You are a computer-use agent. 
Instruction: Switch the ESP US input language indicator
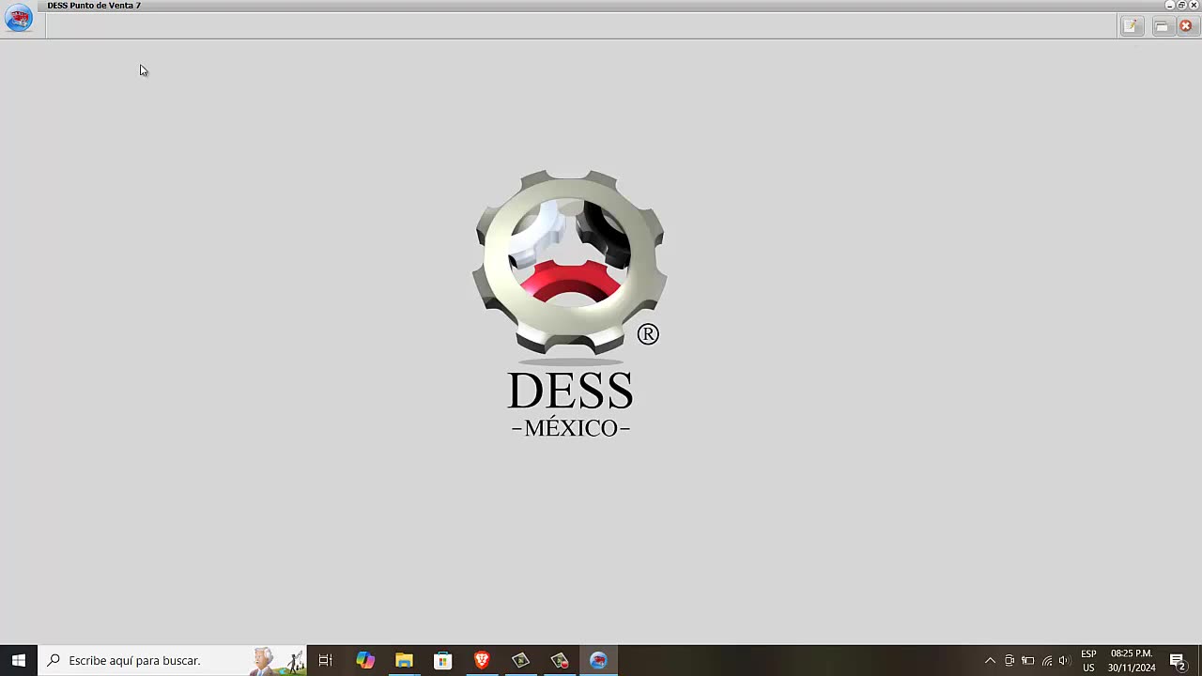click(x=1088, y=661)
